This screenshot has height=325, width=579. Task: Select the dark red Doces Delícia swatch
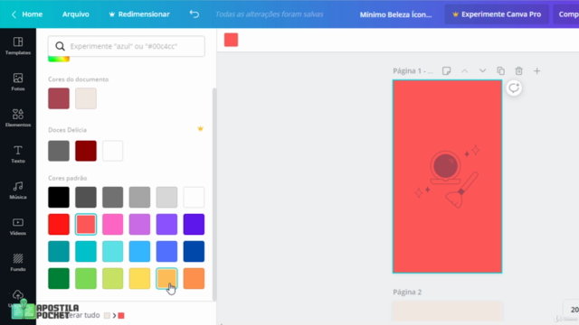86,151
